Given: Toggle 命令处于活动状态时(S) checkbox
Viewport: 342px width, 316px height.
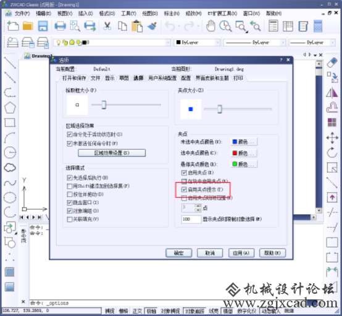Looking at the screenshot, I should pos(69,135).
